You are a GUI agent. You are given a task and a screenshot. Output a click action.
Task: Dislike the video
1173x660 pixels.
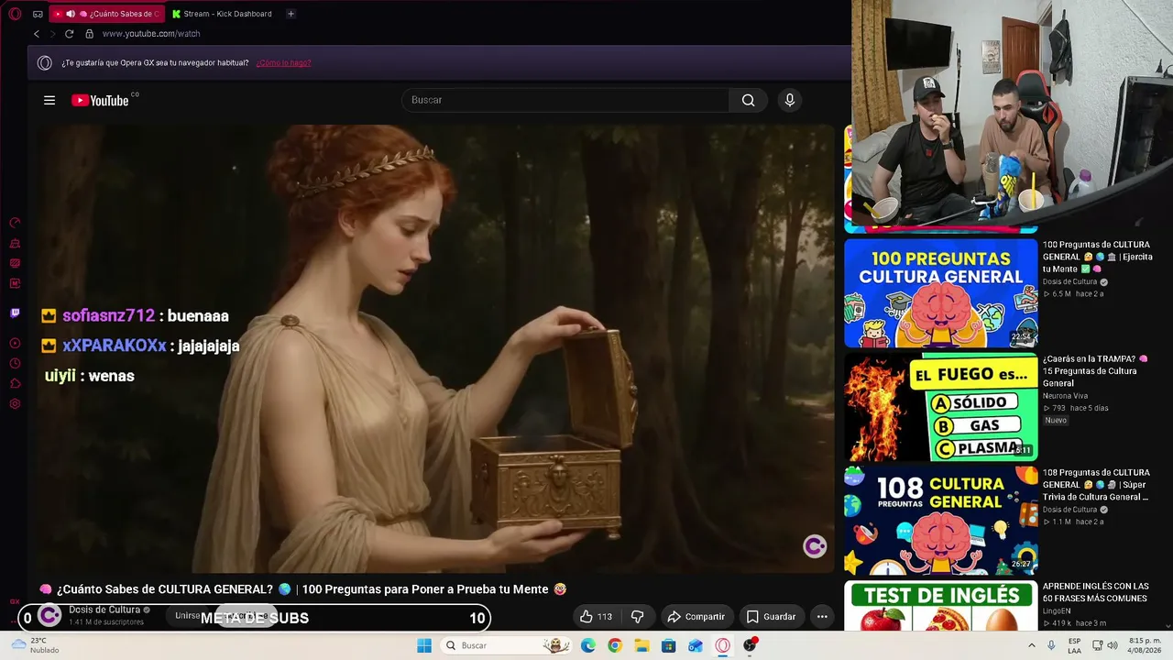click(638, 617)
